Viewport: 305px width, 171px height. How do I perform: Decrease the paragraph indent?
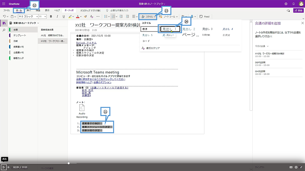tap(121, 16)
